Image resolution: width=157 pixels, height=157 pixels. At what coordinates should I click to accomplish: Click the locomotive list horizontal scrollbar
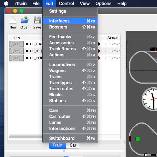pos(26,137)
